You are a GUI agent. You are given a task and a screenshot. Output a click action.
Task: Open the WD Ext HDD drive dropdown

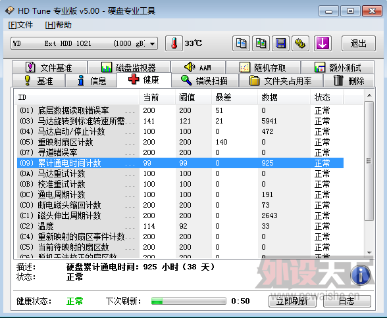tap(84, 43)
